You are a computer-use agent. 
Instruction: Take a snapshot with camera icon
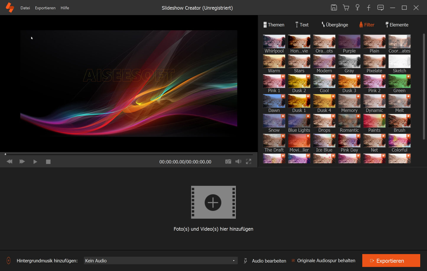[x=228, y=162]
